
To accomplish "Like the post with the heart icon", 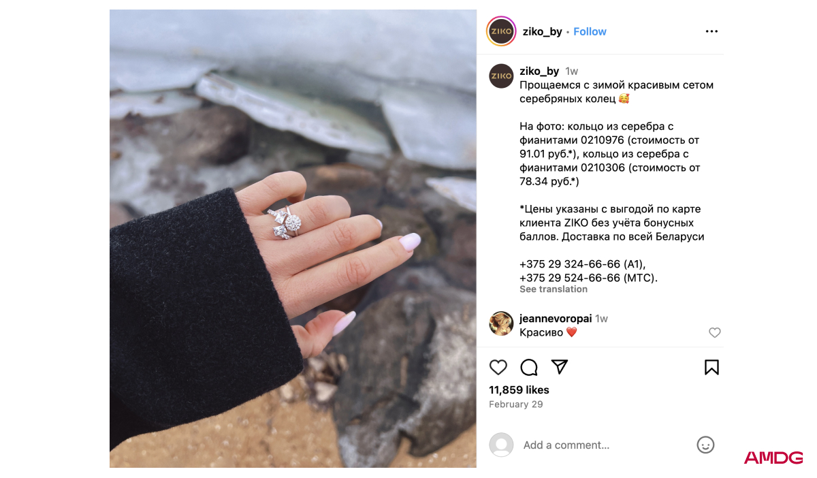I will coord(498,368).
